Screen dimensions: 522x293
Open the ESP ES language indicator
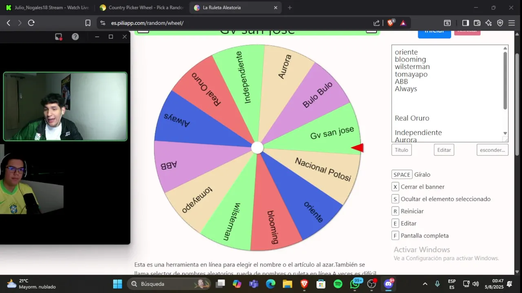click(x=452, y=284)
